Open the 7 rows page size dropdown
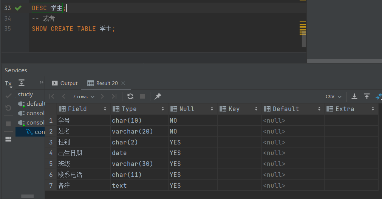Screen dimensions: 382x199 84,97
